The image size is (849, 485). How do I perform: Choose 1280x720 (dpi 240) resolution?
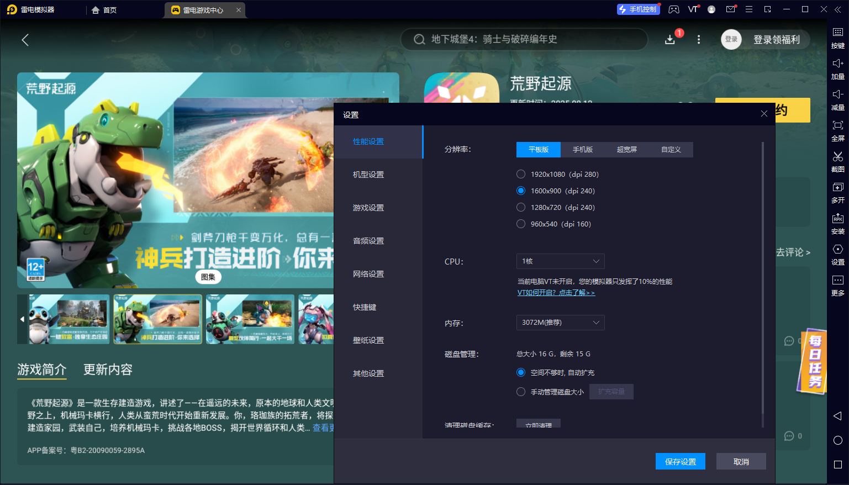521,208
